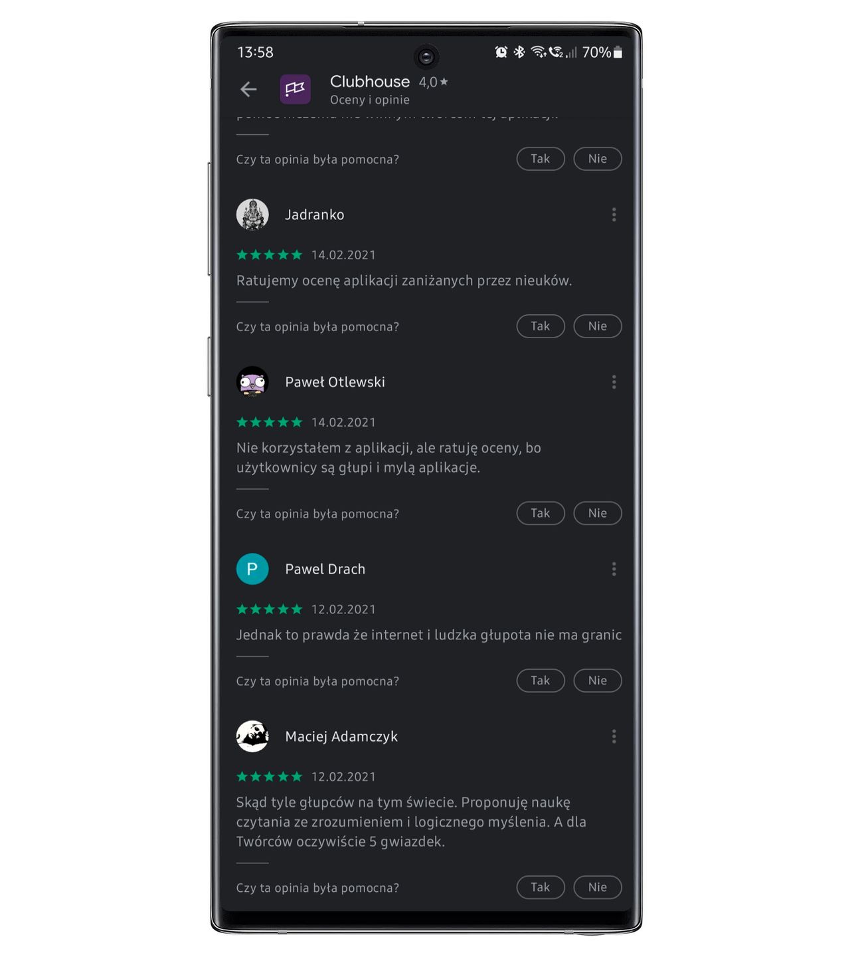View Paweł Otlewski's profile avatar
The image size is (850, 957).
252,382
